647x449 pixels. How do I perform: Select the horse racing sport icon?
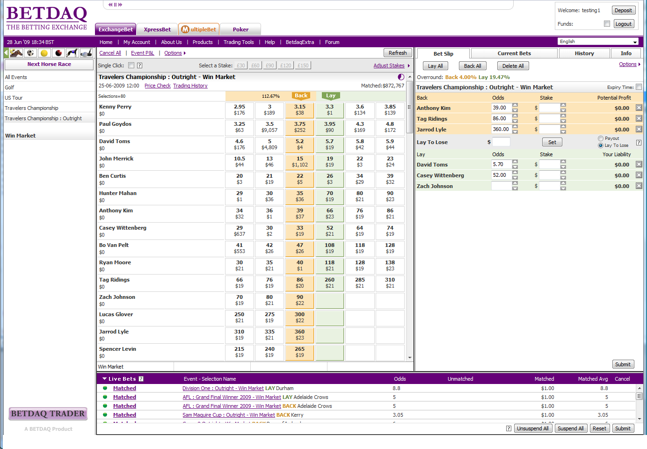click(x=16, y=53)
